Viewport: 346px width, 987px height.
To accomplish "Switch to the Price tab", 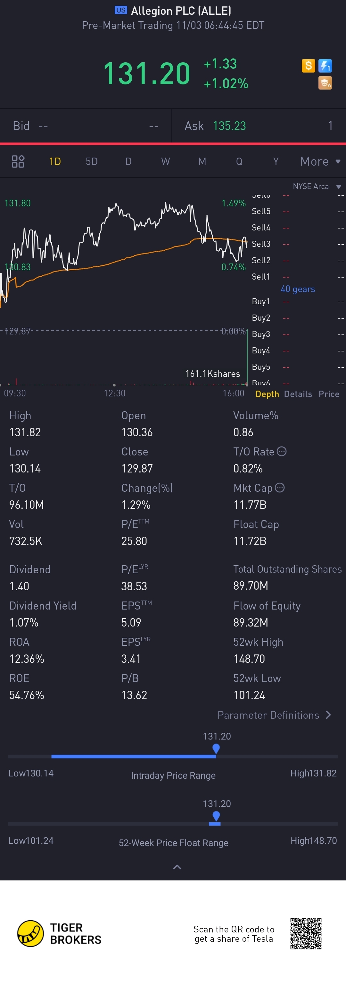I will (329, 394).
